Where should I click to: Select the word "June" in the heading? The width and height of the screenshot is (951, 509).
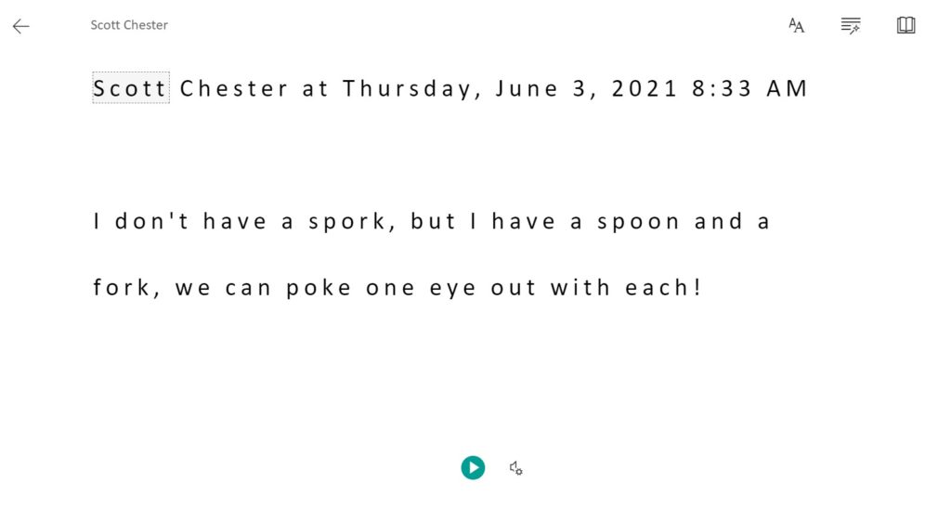click(x=527, y=88)
